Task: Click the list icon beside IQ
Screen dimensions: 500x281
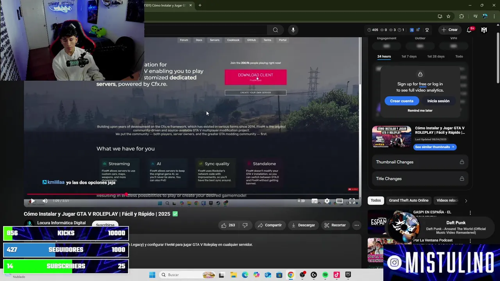Action: point(418,30)
